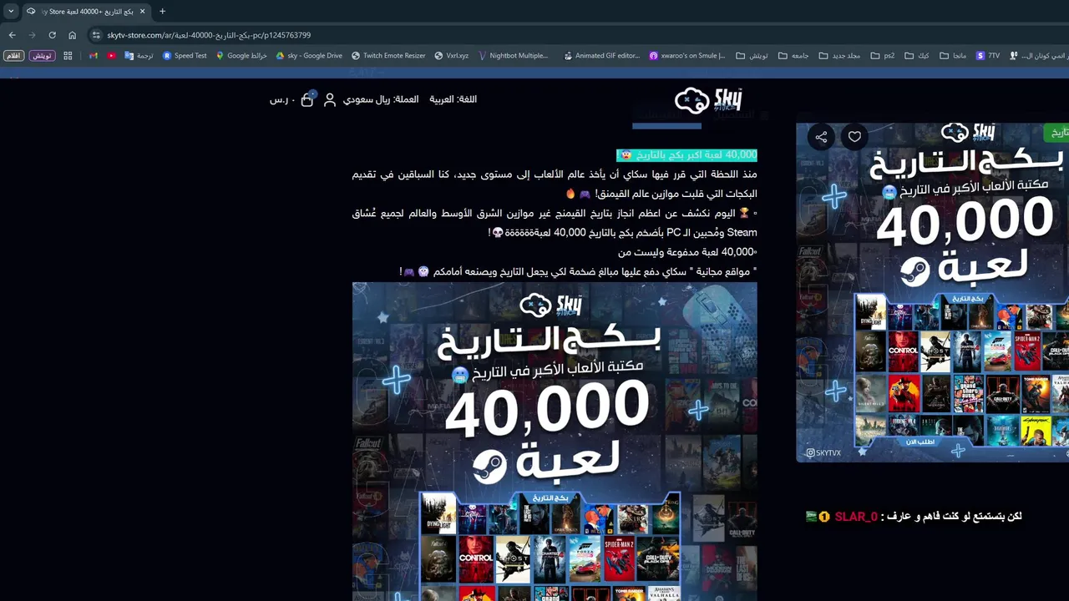Open the YouTube bookmark
This screenshot has height=601, width=1069.
(112, 56)
